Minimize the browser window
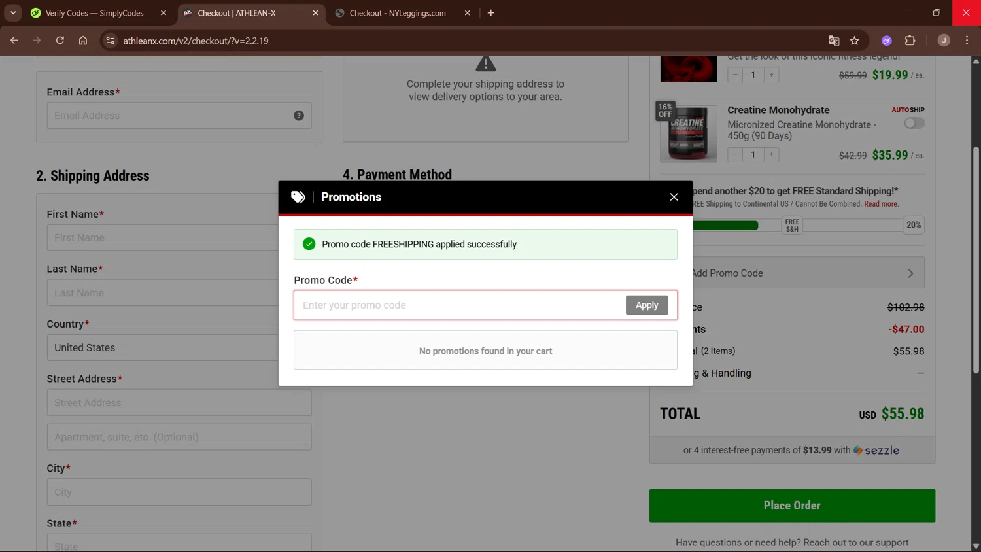The image size is (981, 552). 908,13
